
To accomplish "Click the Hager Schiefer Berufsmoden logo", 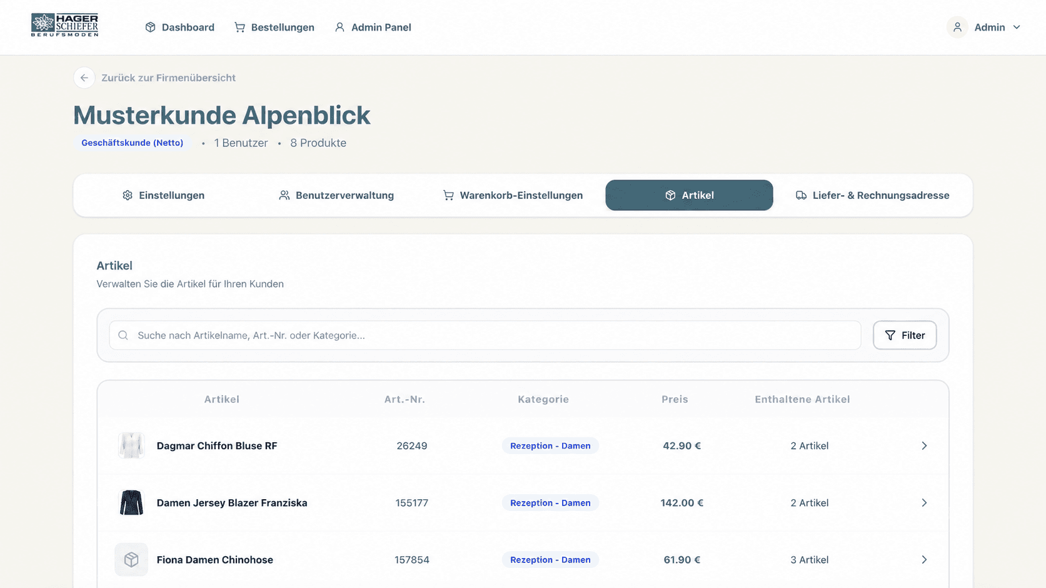I will tap(65, 25).
